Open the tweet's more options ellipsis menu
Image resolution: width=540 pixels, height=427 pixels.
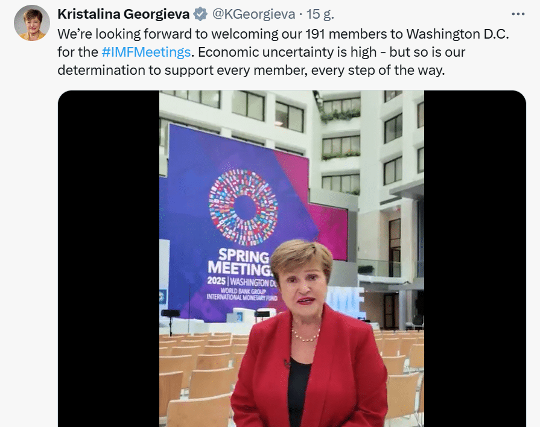(518, 14)
